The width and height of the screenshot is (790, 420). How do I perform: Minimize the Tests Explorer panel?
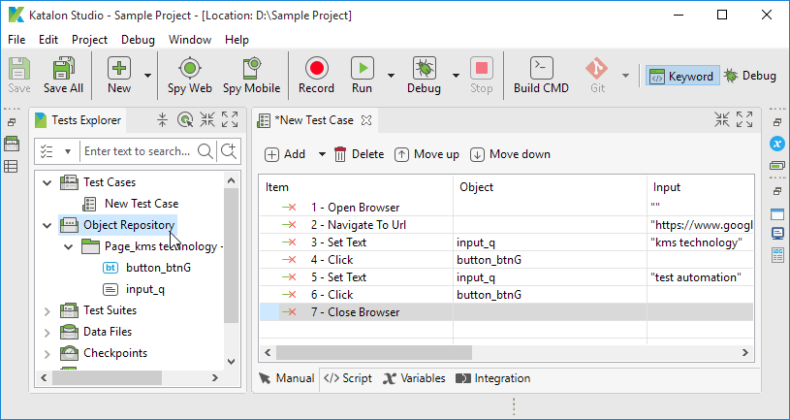(207, 120)
